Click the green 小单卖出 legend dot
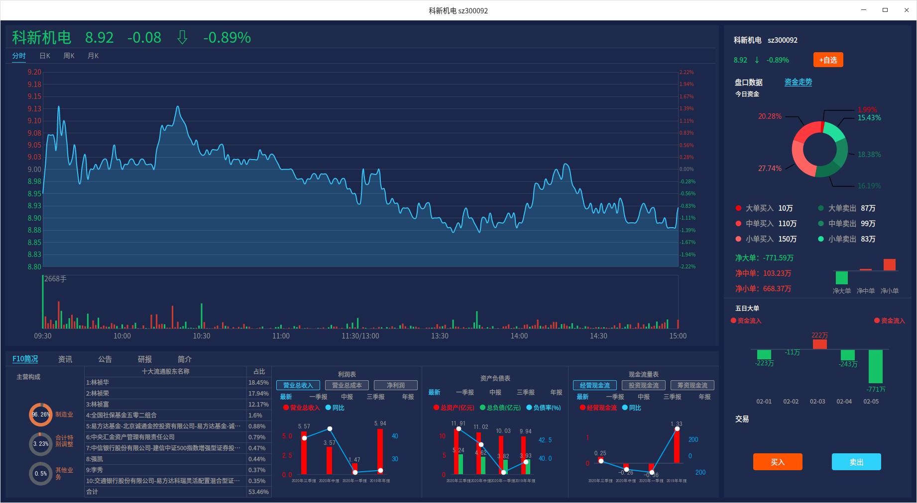The image size is (917, 503). click(821, 239)
